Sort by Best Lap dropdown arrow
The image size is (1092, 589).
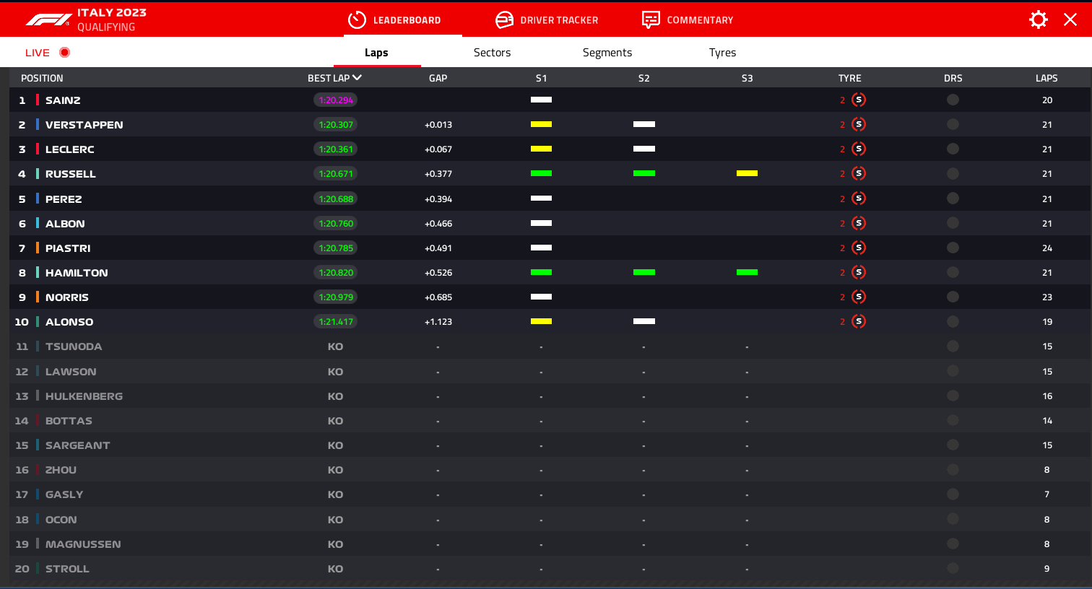pos(357,77)
